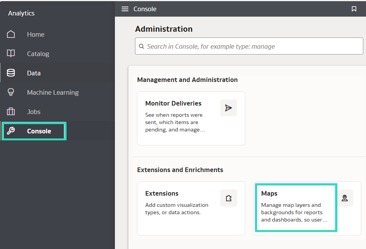Click the Analytics title in sidebar
This screenshot has height=249, width=366.
point(21,13)
